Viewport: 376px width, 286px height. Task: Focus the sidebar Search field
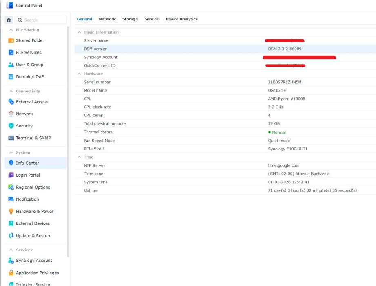click(41, 20)
